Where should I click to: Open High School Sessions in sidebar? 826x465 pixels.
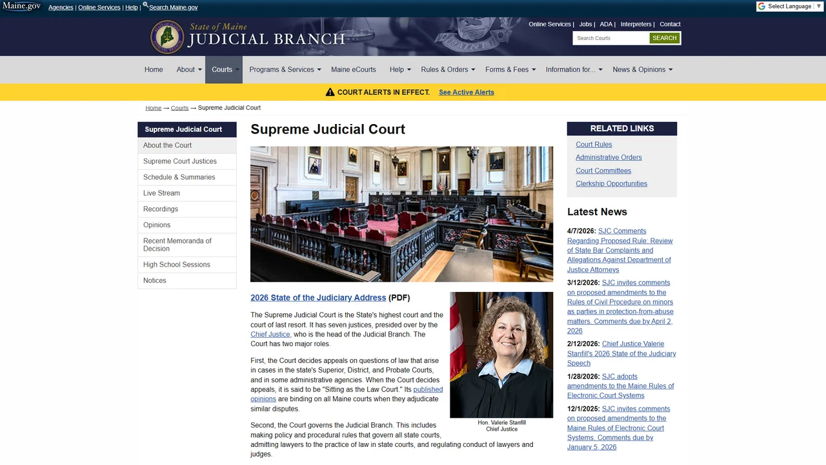tap(187, 265)
